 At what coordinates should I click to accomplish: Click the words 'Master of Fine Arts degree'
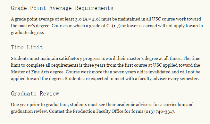click(x=38, y=72)
